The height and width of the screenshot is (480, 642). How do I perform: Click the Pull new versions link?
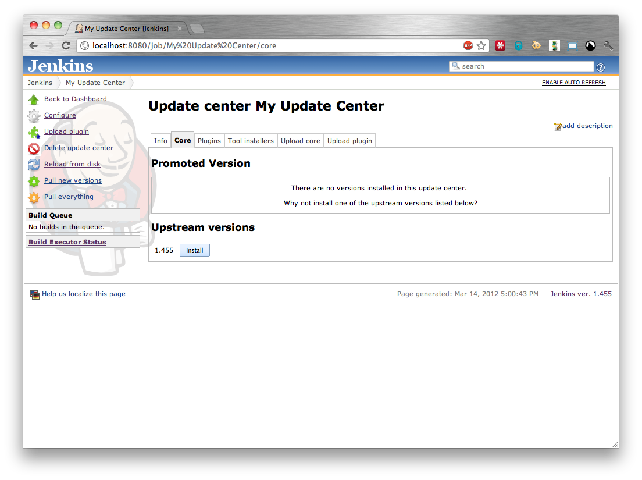[73, 180]
